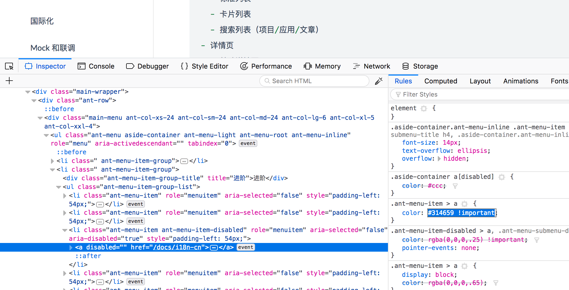Toggle highlighter for .aside-container a[disabled] rule
Viewport: 569px width, 290px height.
502,177
